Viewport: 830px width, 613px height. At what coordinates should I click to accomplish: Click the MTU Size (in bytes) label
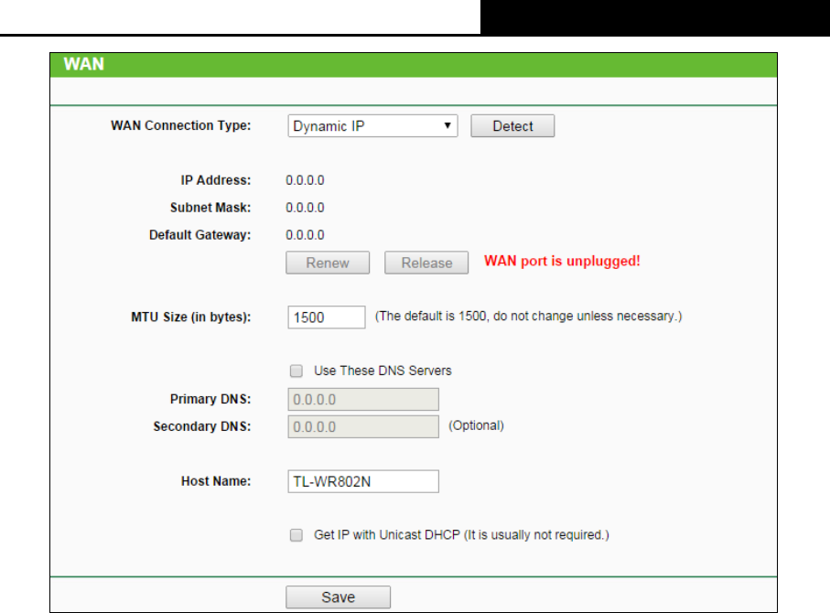[191, 317]
